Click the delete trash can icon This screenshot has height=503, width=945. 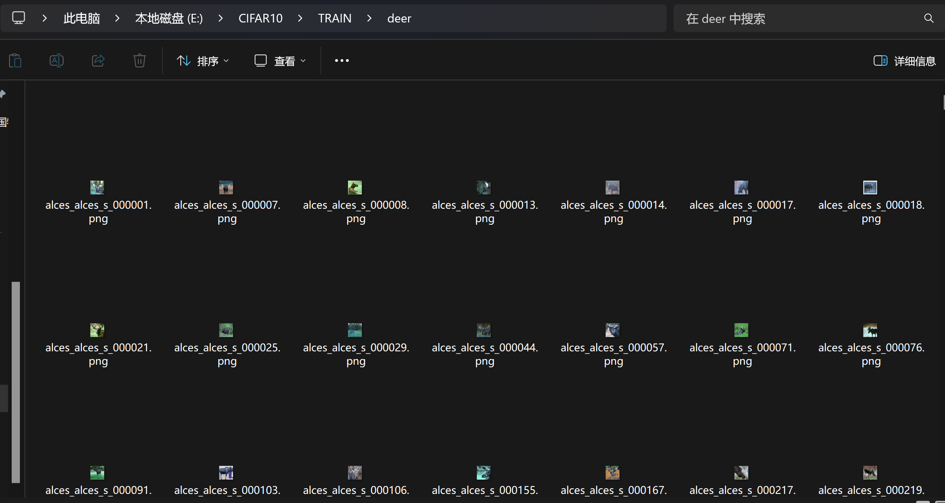139,60
